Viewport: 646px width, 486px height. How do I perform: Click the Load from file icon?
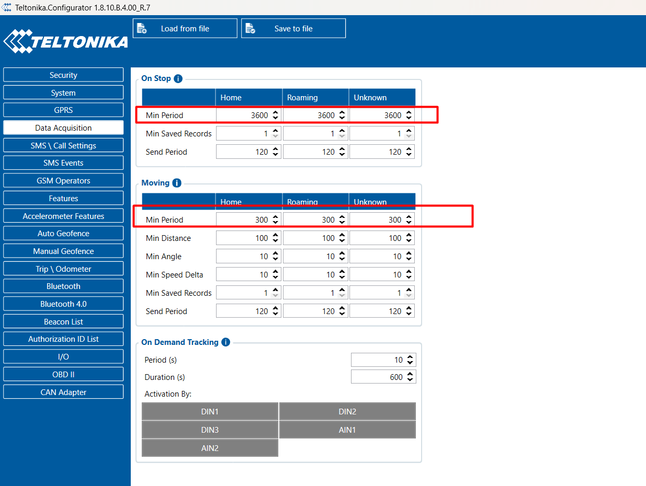click(142, 29)
